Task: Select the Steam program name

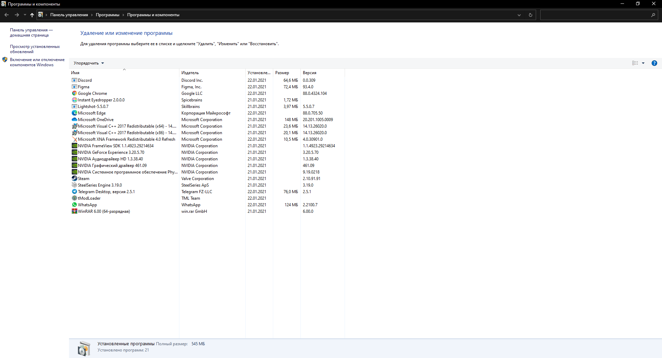Action: (x=83, y=179)
